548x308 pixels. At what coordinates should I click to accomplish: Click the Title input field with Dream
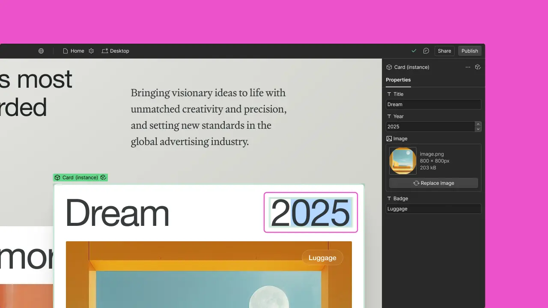pyautogui.click(x=433, y=104)
